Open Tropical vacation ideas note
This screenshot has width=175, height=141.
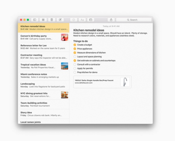[x=44, y=66]
